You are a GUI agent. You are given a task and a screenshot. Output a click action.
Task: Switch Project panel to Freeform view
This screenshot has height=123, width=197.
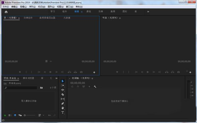(x=20, y=115)
